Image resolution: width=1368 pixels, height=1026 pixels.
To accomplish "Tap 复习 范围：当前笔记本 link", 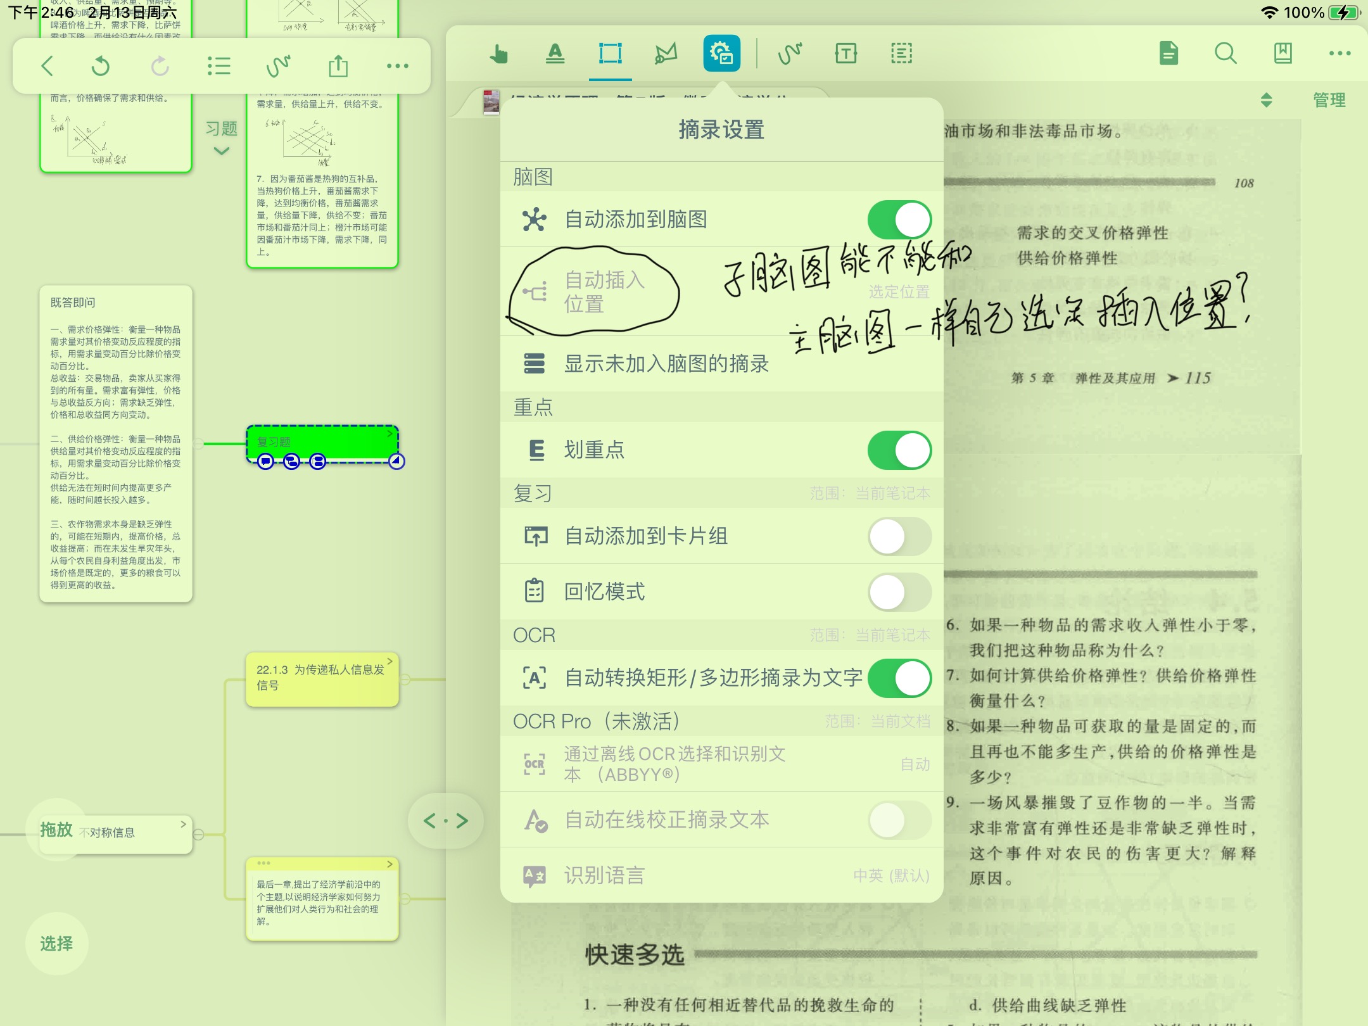I will [870, 493].
